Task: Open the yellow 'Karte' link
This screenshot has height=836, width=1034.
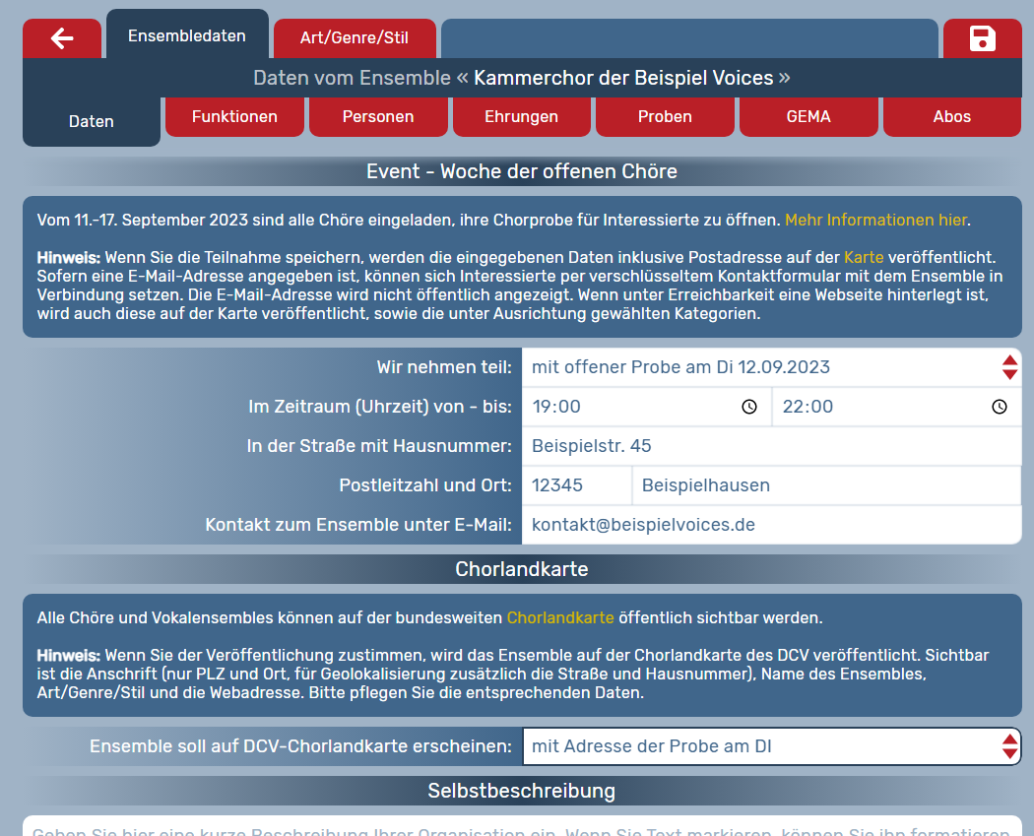Action: pos(864,257)
